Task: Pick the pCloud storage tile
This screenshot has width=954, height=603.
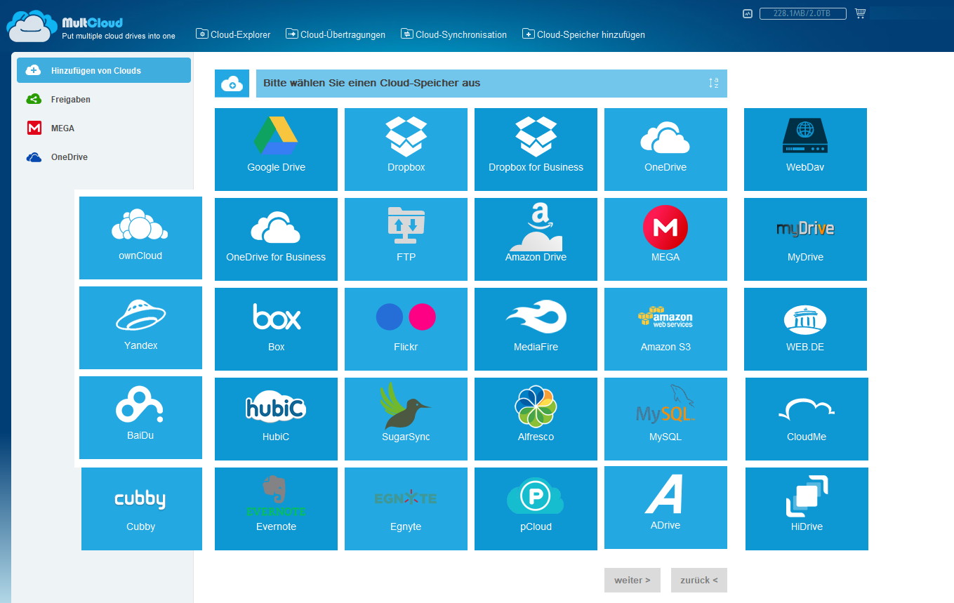Action: point(536,508)
